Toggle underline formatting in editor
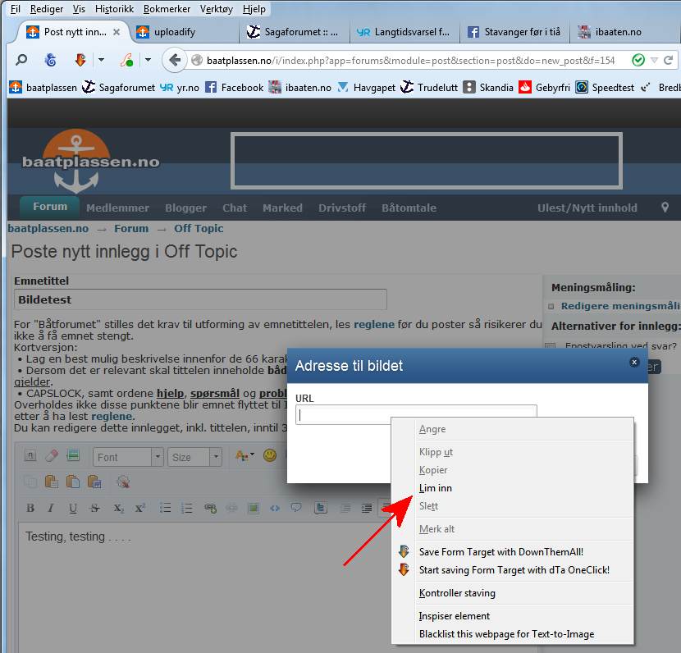681x653 pixels. pyautogui.click(x=73, y=508)
